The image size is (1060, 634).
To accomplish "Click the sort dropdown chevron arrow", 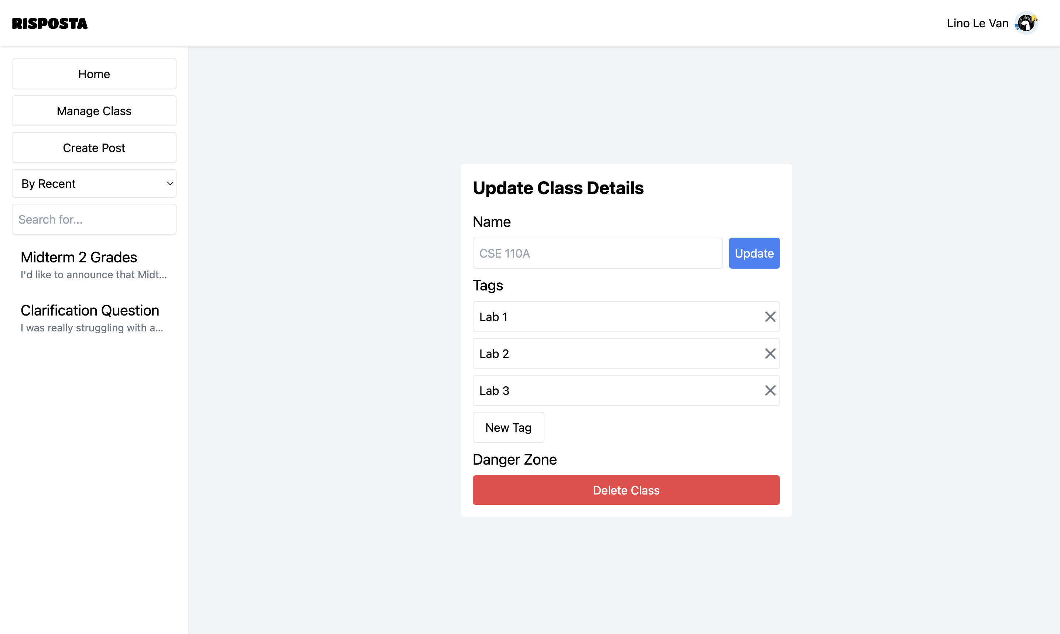I will [170, 184].
